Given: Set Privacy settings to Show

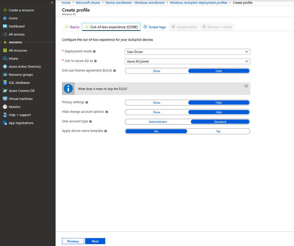Looking at the screenshot, I should 156,103.
